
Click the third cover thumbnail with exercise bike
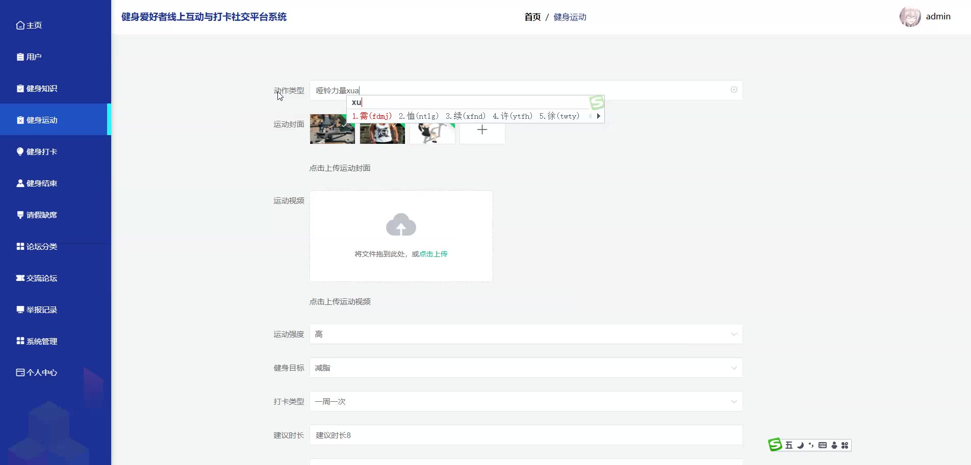(x=432, y=133)
